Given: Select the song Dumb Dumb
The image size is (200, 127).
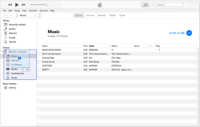Looking at the screenshot, I should (x=48, y=62).
